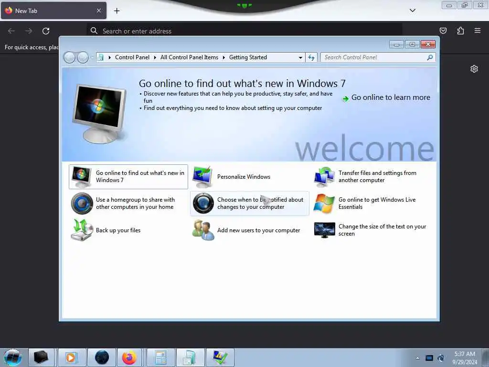This screenshot has width=489, height=367.
Task: Expand arrow after All Control Panel Items
Action: coord(223,57)
